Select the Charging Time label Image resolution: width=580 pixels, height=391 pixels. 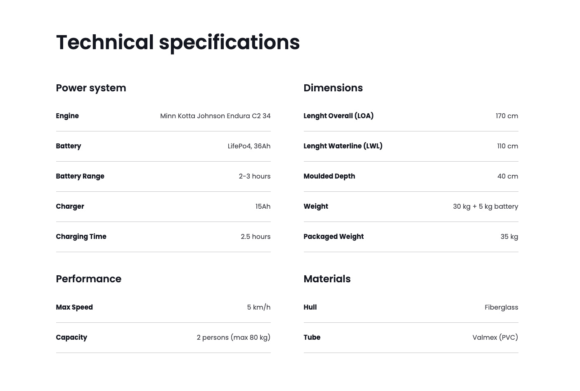[81, 237]
